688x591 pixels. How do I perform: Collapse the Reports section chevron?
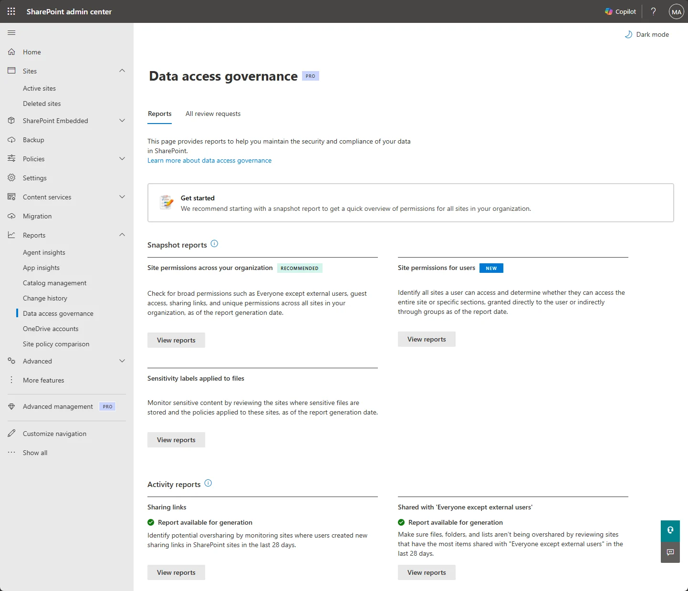pos(122,235)
